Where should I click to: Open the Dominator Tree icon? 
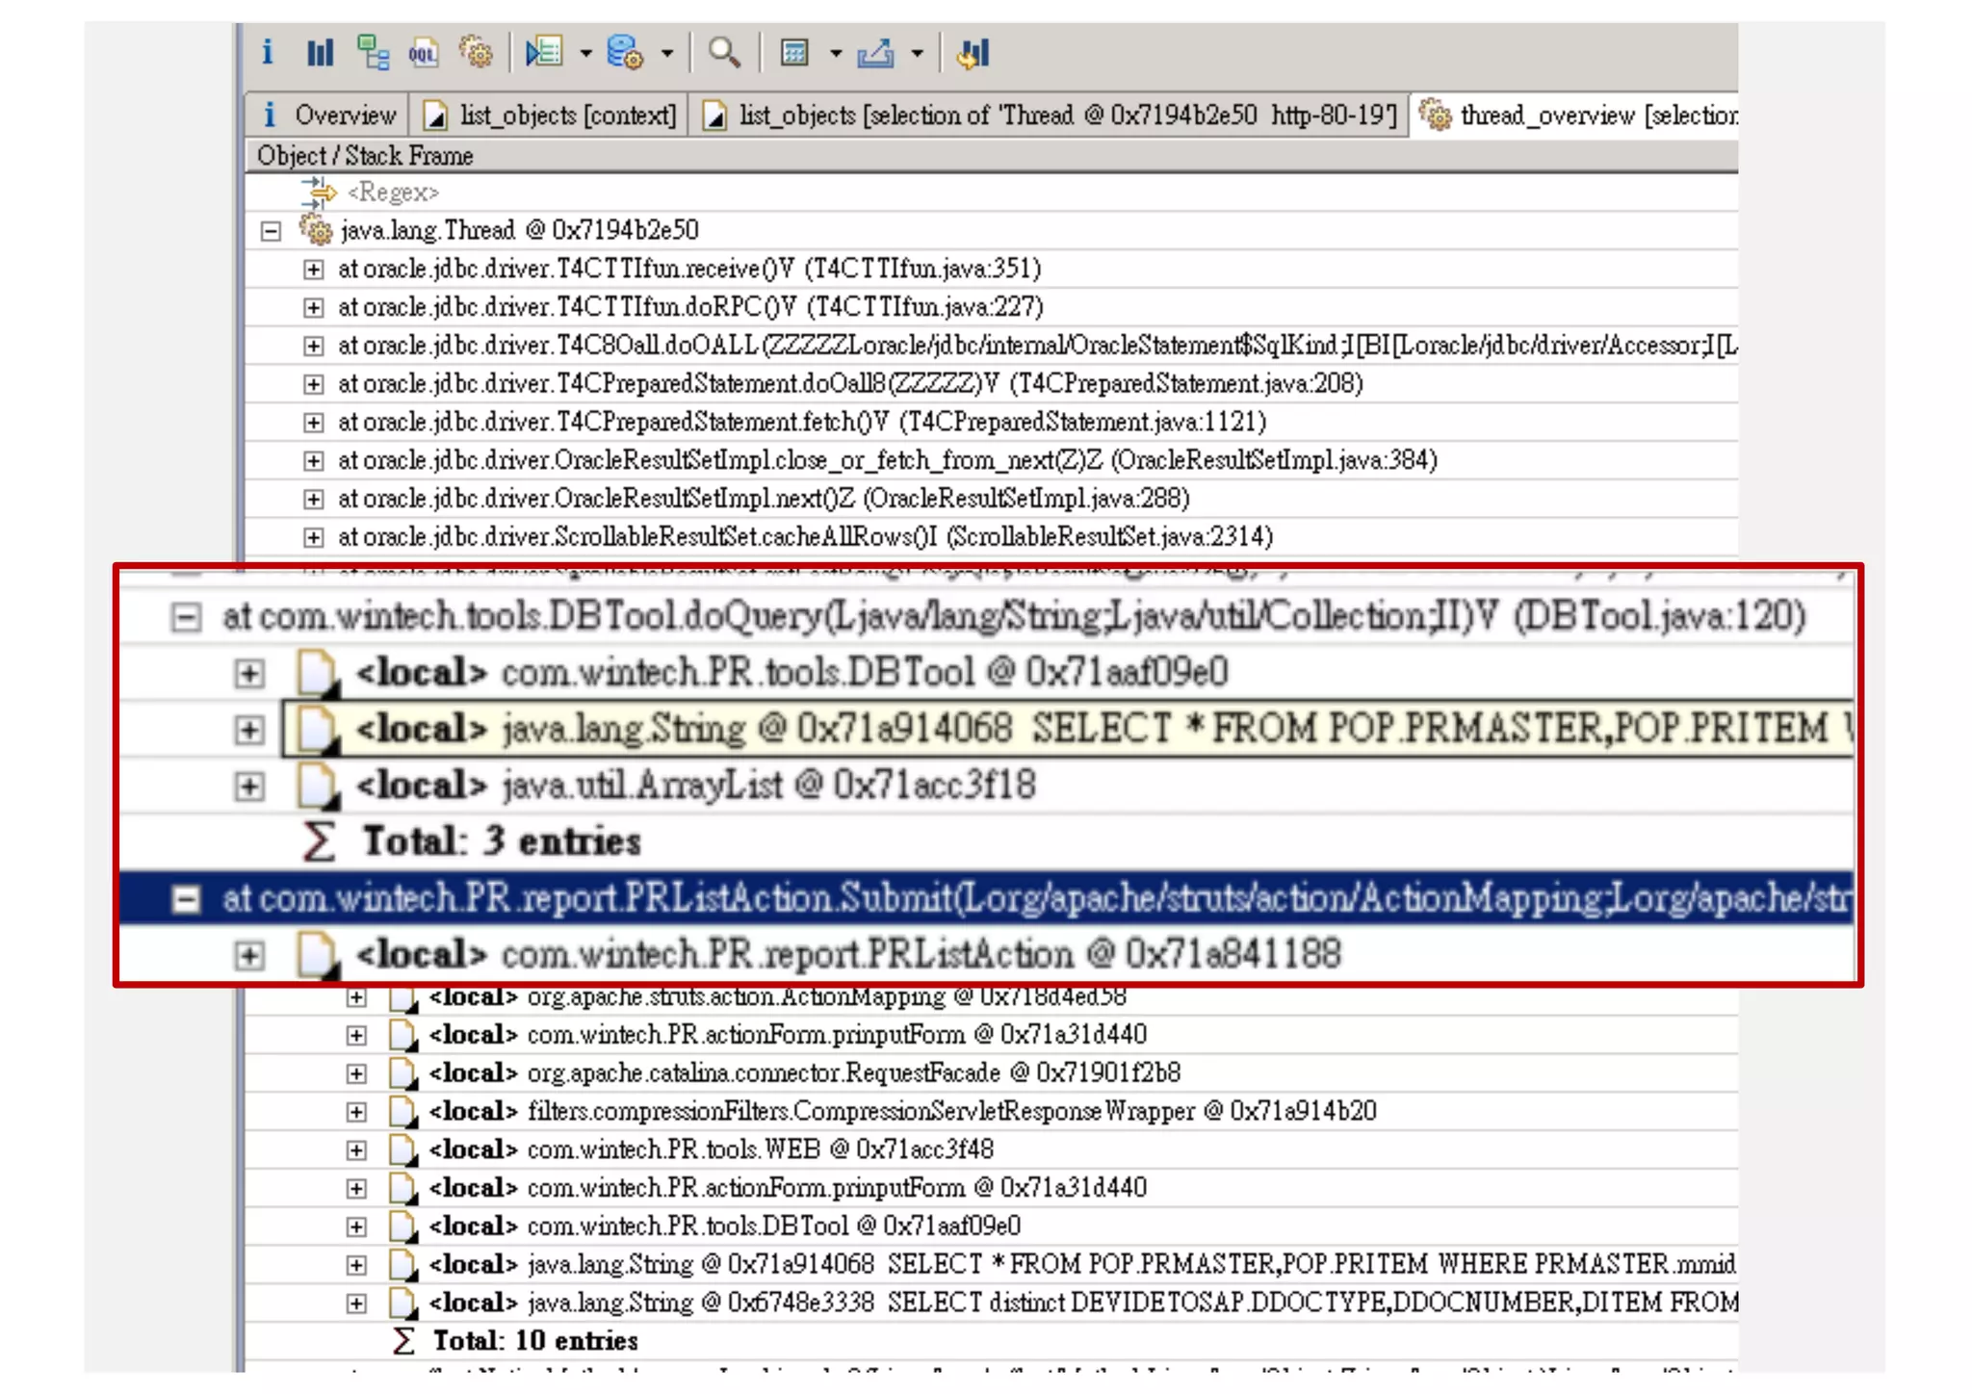click(x=373, y=53)
